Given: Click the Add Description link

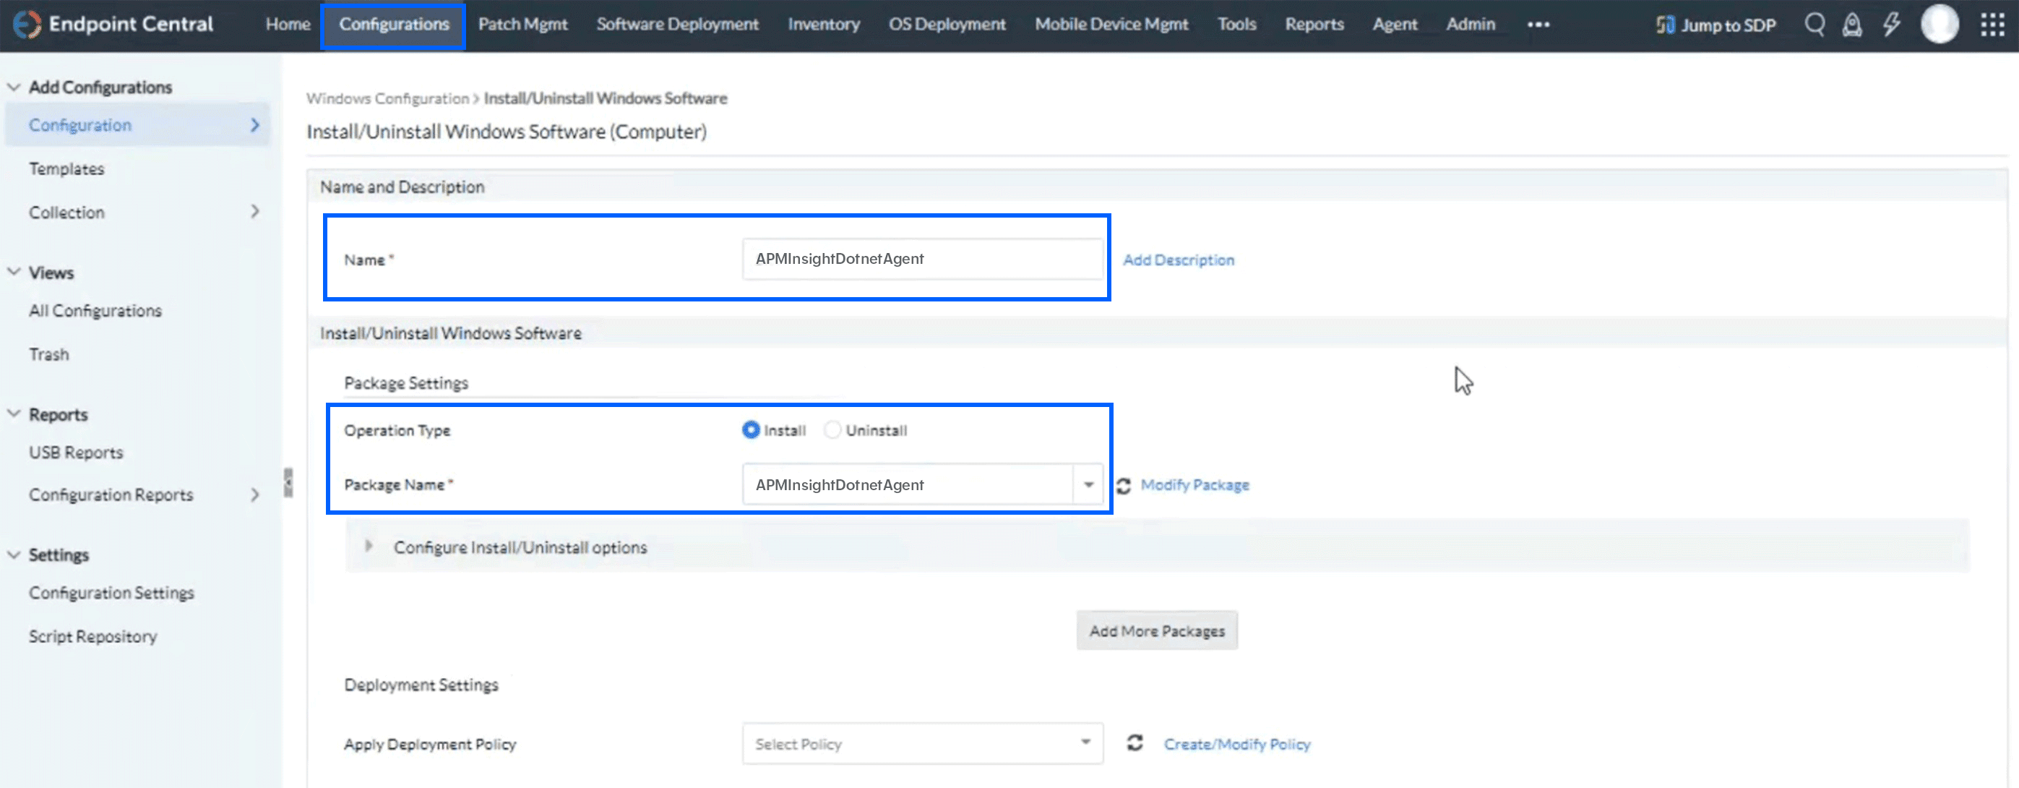Looking at the screenshot, I should [1178, 260].
